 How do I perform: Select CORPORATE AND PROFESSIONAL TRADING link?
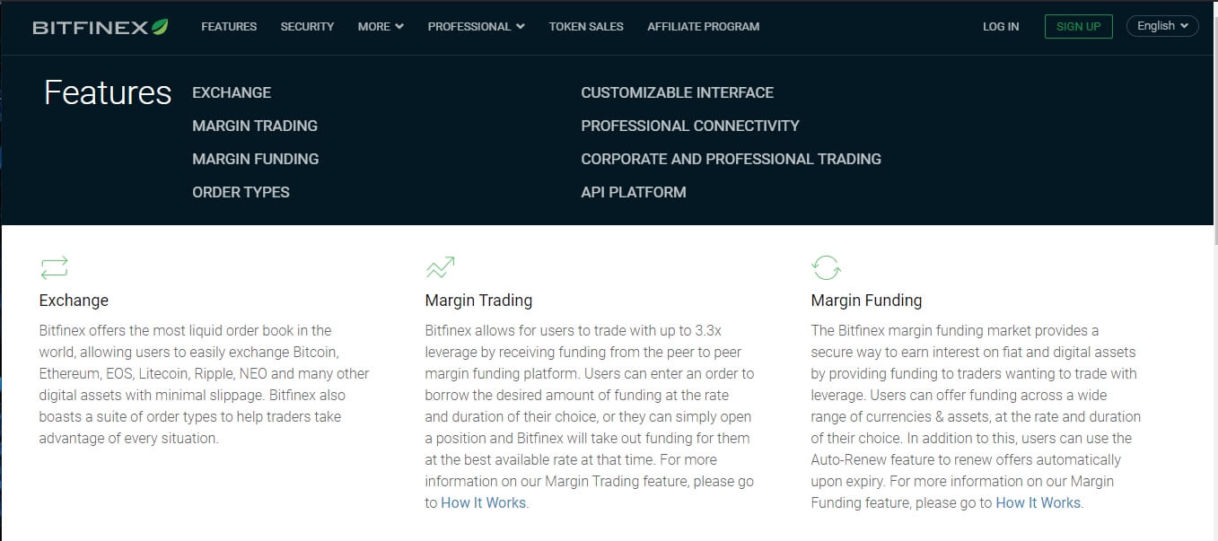point(731,159)
